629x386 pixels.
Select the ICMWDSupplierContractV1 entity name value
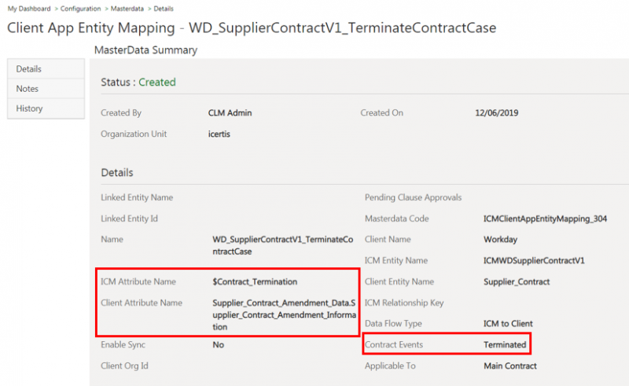pyautogui.click(x=536, y=260)
